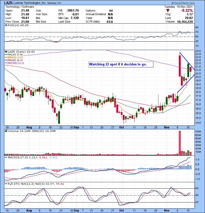
Task: Click the 14.5 price axis label
Action: (198, 123)
